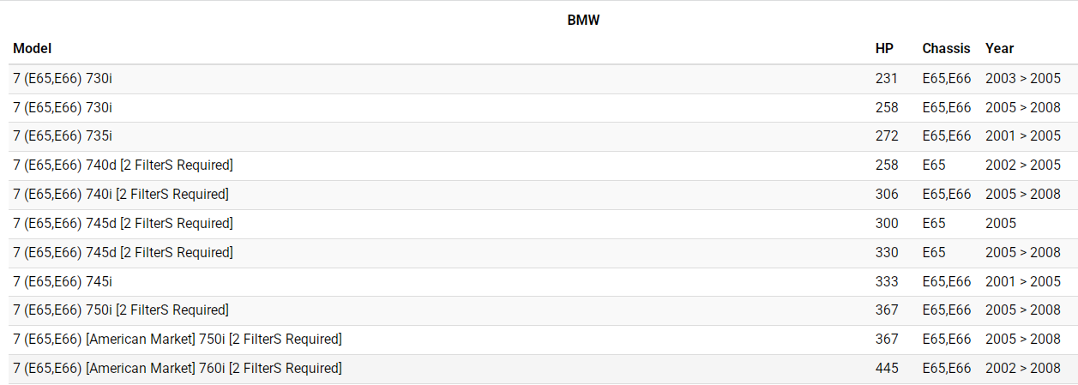Click the 7 (E65,E66) 735i model

click(x=63, y=136)
